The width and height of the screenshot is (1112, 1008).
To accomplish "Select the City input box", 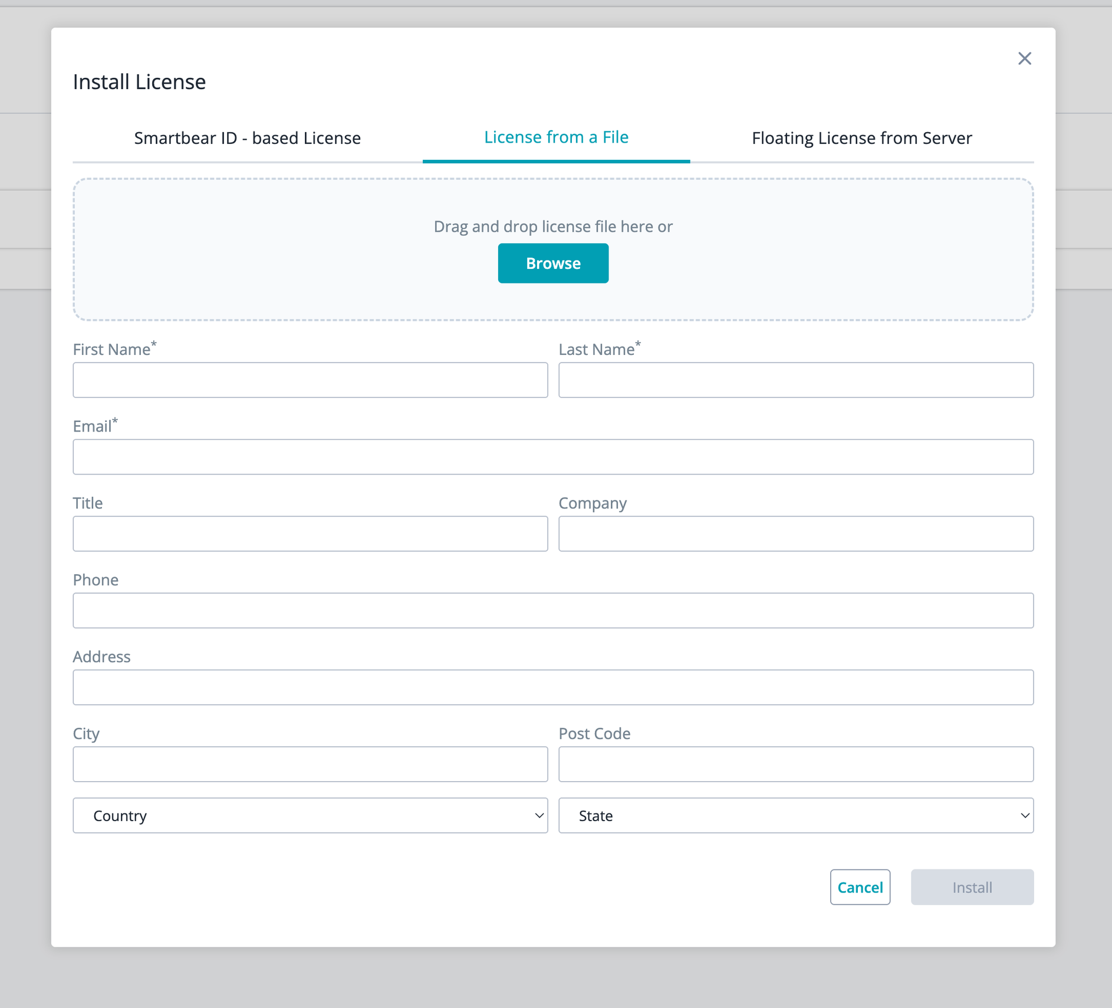I will (x=310, y=765).
